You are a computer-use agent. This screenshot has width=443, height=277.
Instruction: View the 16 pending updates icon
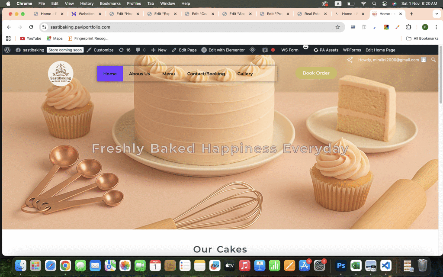(125, 50)
